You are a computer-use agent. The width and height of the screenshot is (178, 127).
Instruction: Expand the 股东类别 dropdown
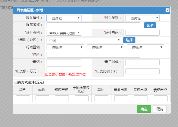pyautogui.click(x=142, y=18)
